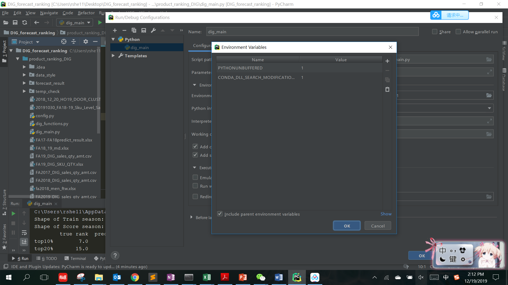The image size is (508, 285).
Task: Click paste icon in Environment Variables dialog
Action: [x=387, y=89]
